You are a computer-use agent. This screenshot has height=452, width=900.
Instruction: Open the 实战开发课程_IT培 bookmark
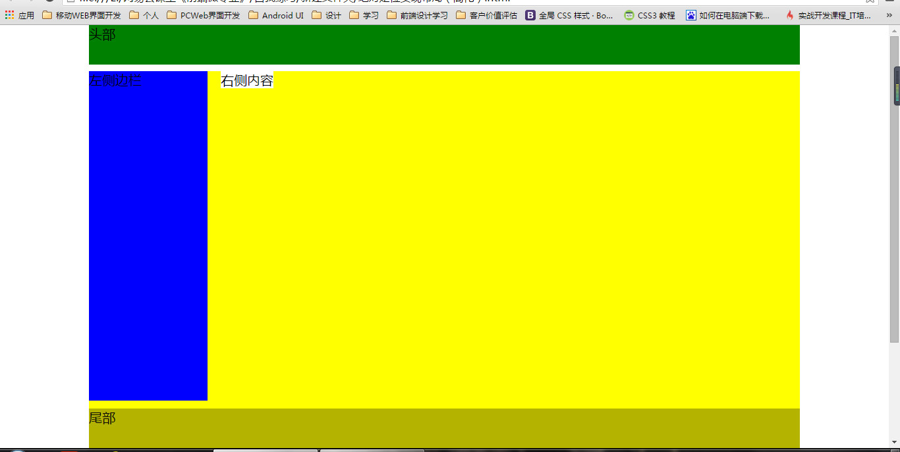(828, 15)
